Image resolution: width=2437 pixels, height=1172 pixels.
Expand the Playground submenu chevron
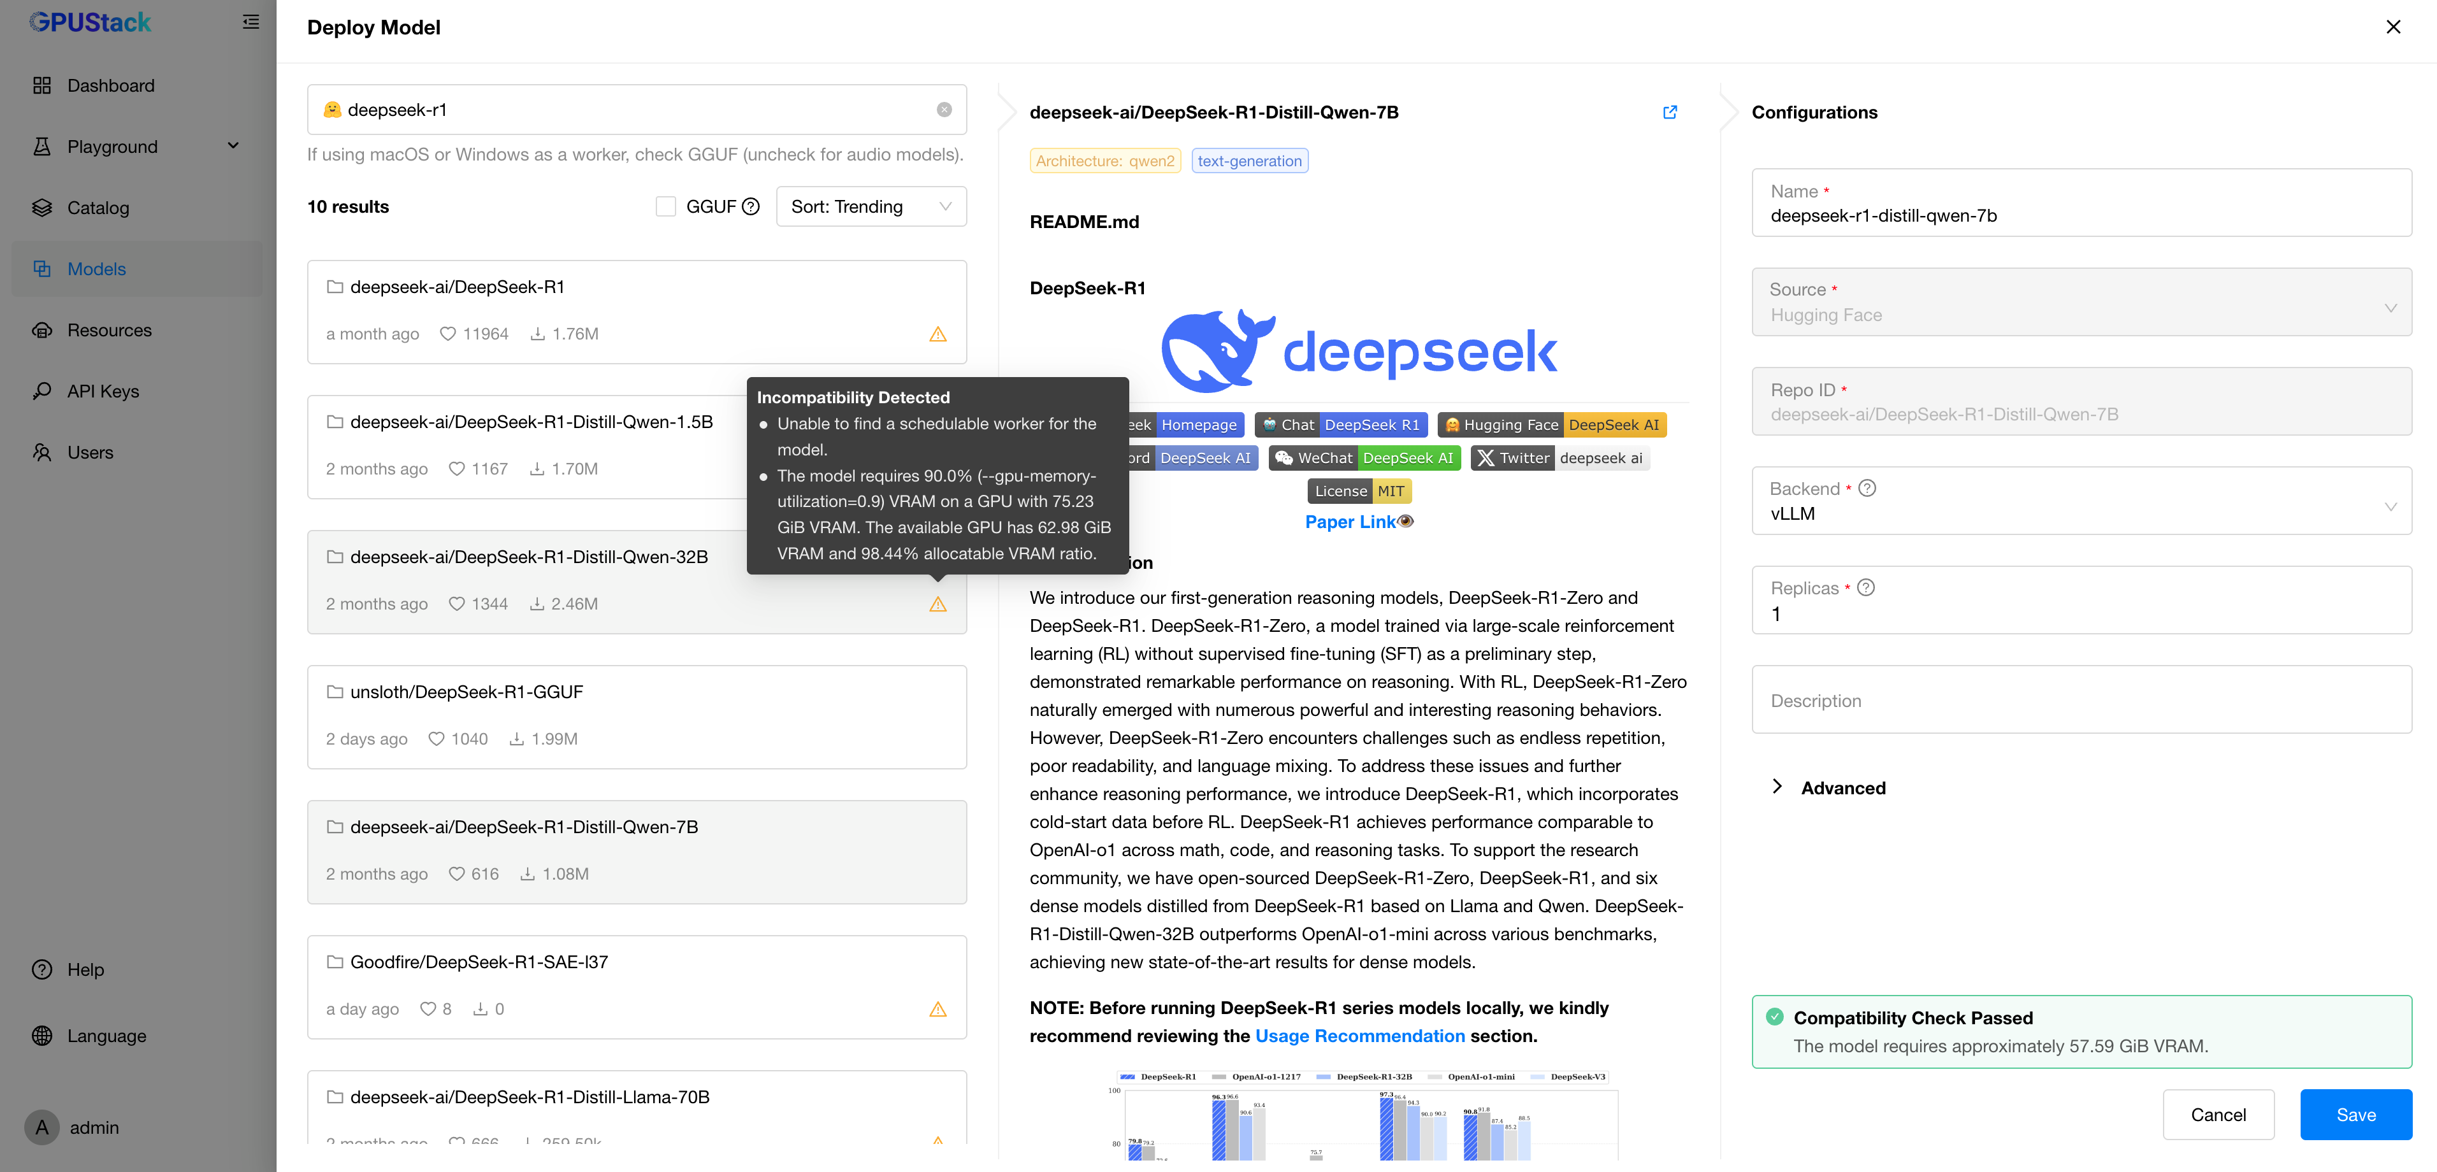[x=233, y=146]
